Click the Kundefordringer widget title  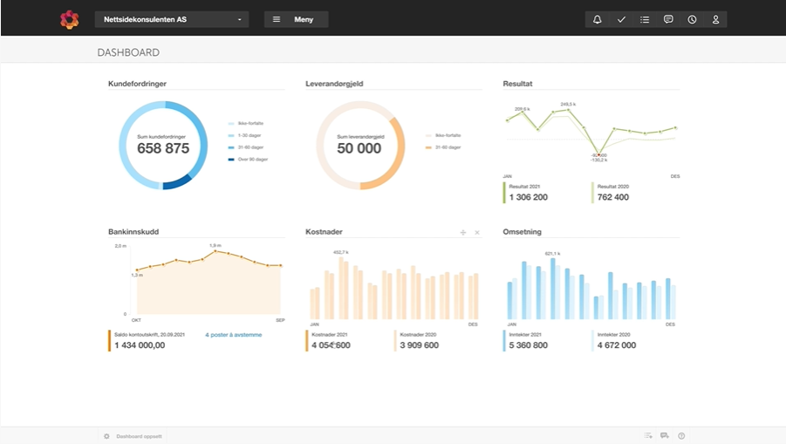[x=137, y=84]
